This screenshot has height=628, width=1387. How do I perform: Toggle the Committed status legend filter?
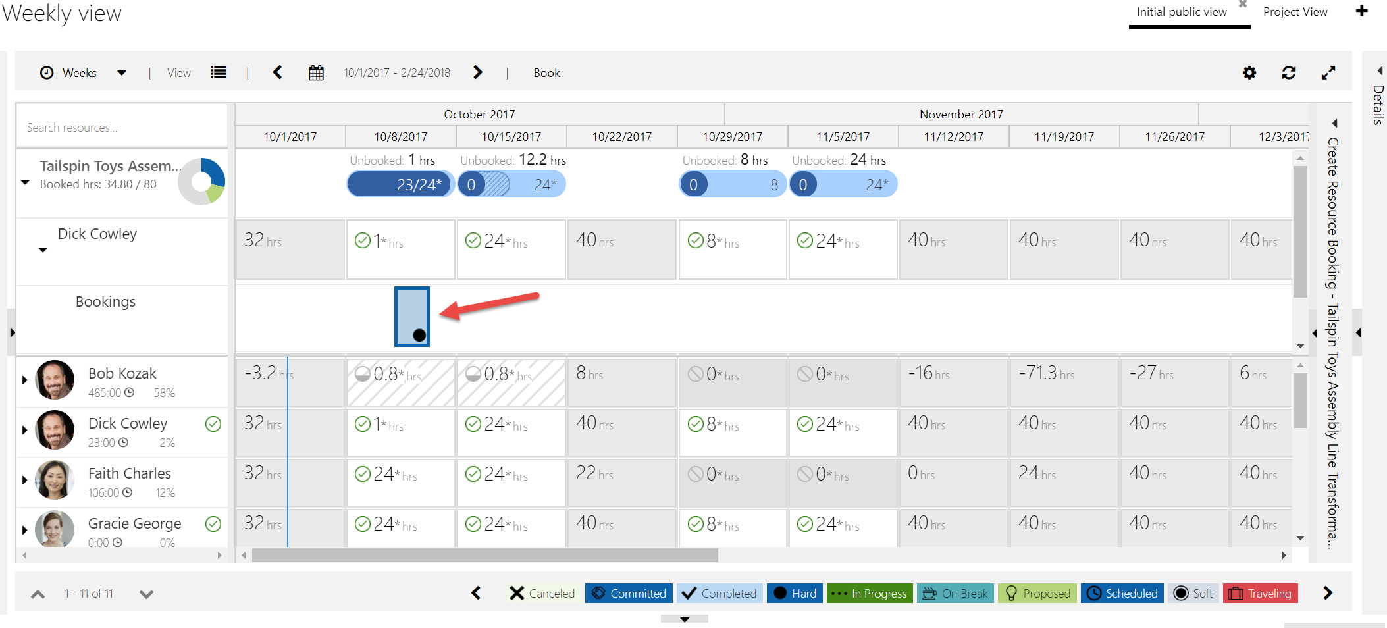pos(629,593)
